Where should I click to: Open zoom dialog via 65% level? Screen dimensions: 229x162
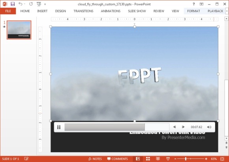point(214,159)
